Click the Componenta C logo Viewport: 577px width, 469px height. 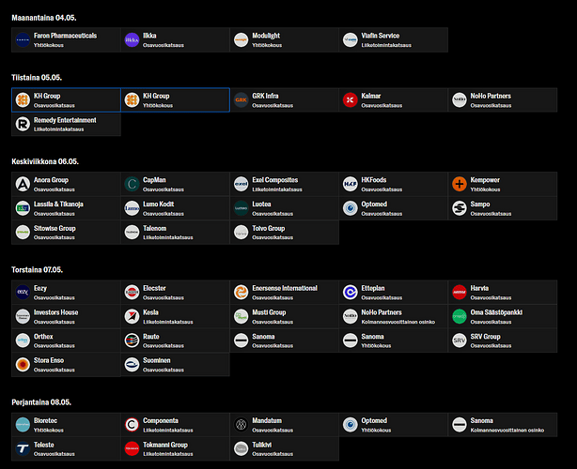132,425
